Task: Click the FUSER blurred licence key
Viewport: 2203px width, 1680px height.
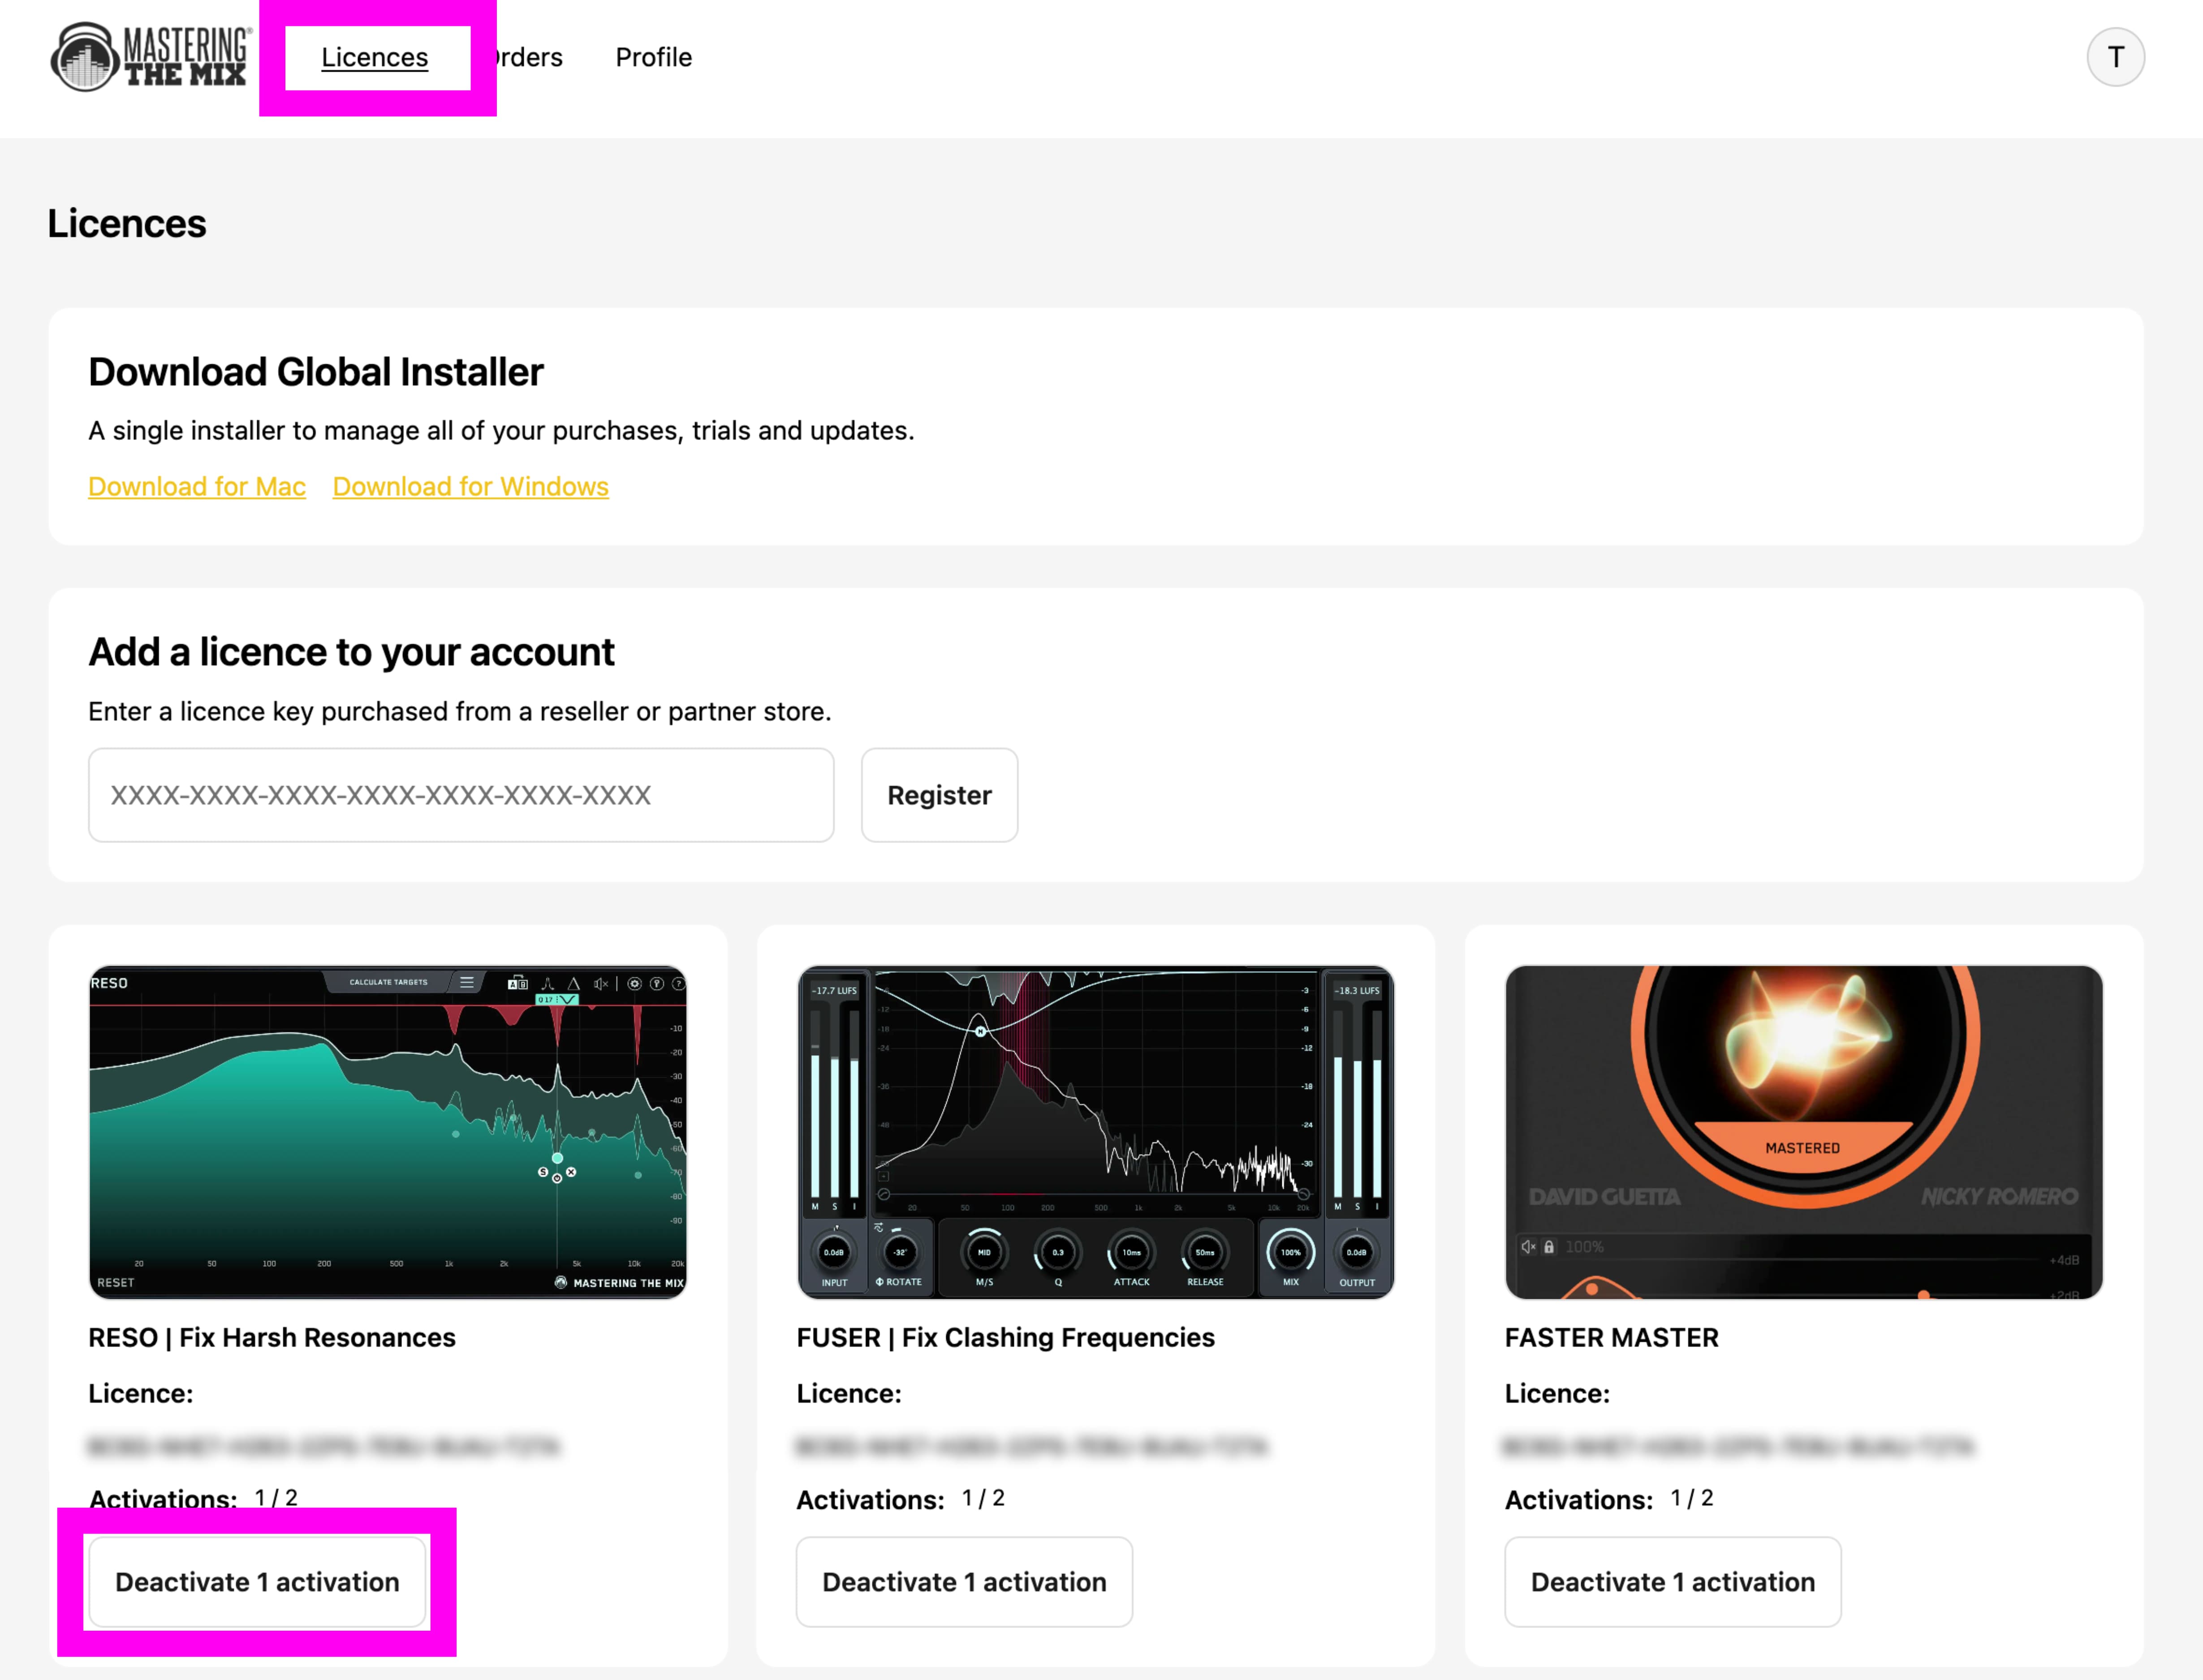Action: [x=1032, y=1446]
